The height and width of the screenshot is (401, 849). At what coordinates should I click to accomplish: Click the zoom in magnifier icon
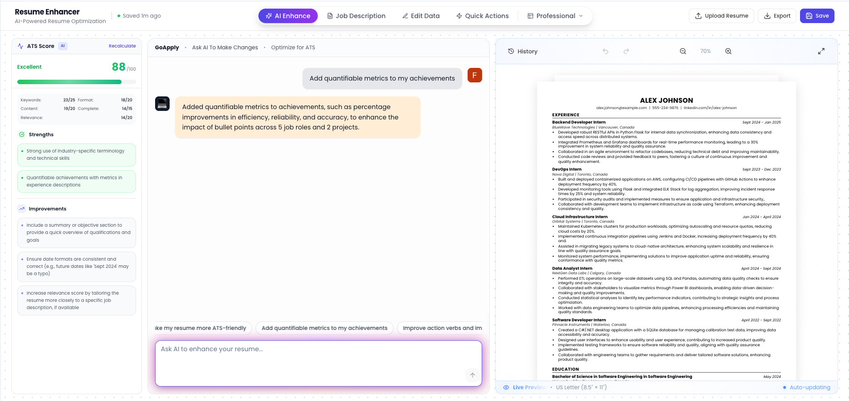pyautogui.click(x=728, y=51)
